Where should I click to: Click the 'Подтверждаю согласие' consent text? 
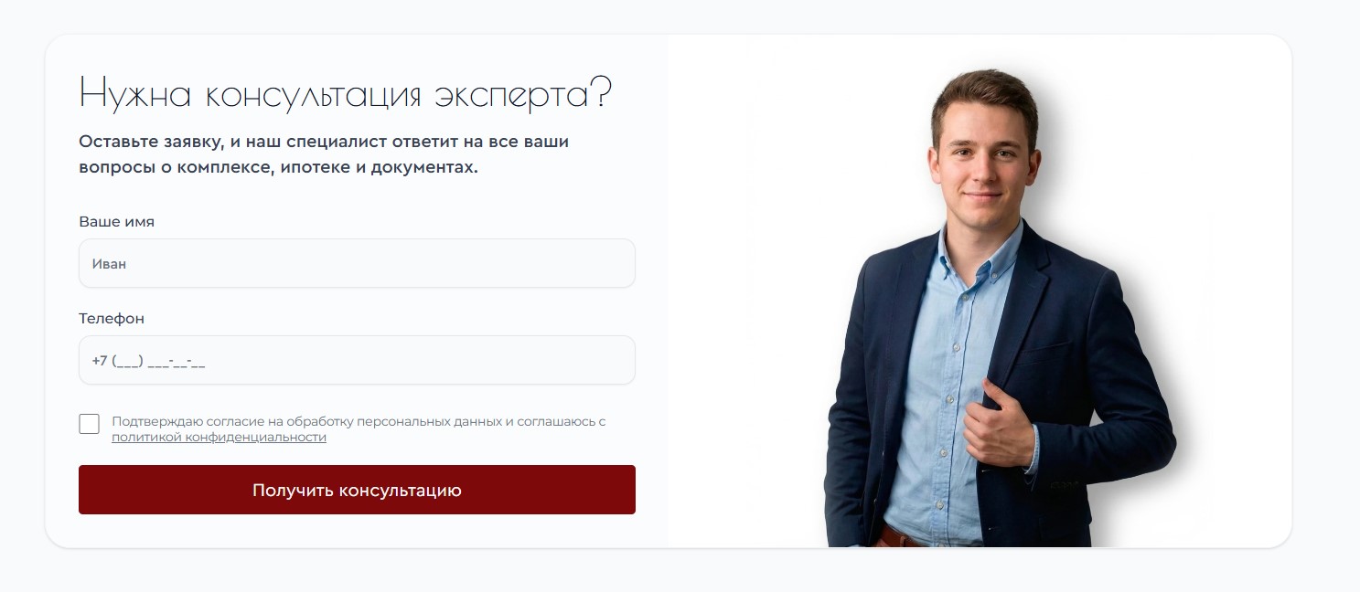(x=359, y=429)
